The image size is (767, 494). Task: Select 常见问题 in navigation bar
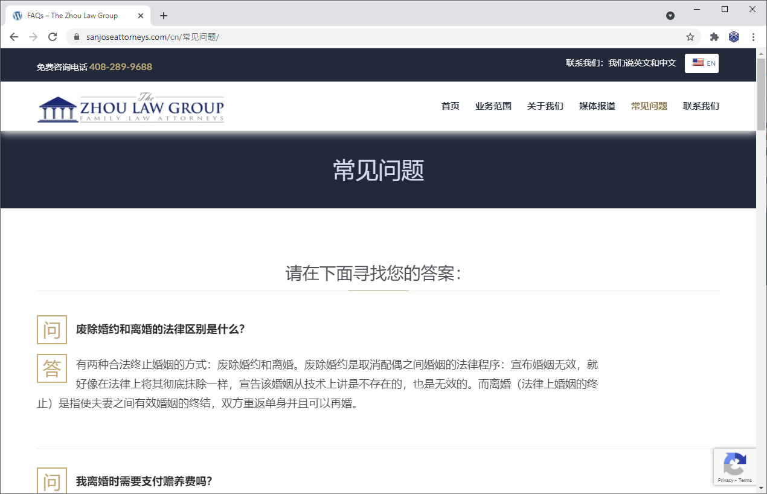click(x=649, y=106)
